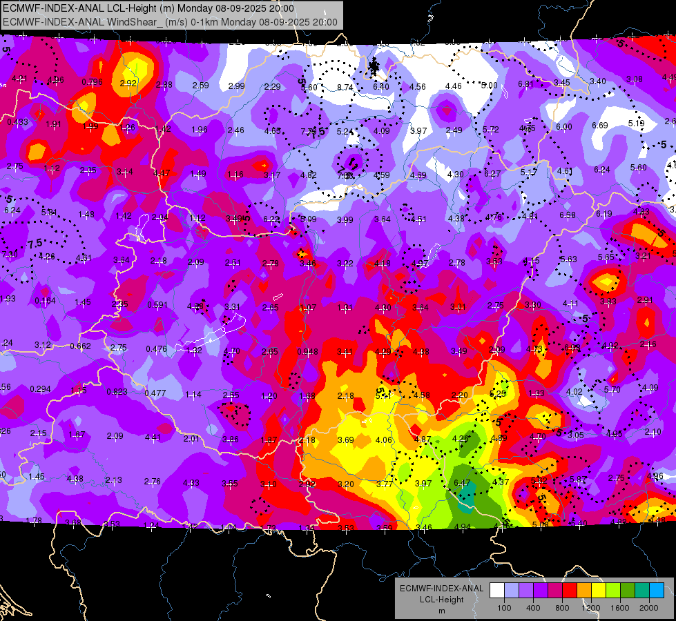Click the wind shear value 6.00
The width and height of the screenshot is (676, 621).
tap(564, 127)
